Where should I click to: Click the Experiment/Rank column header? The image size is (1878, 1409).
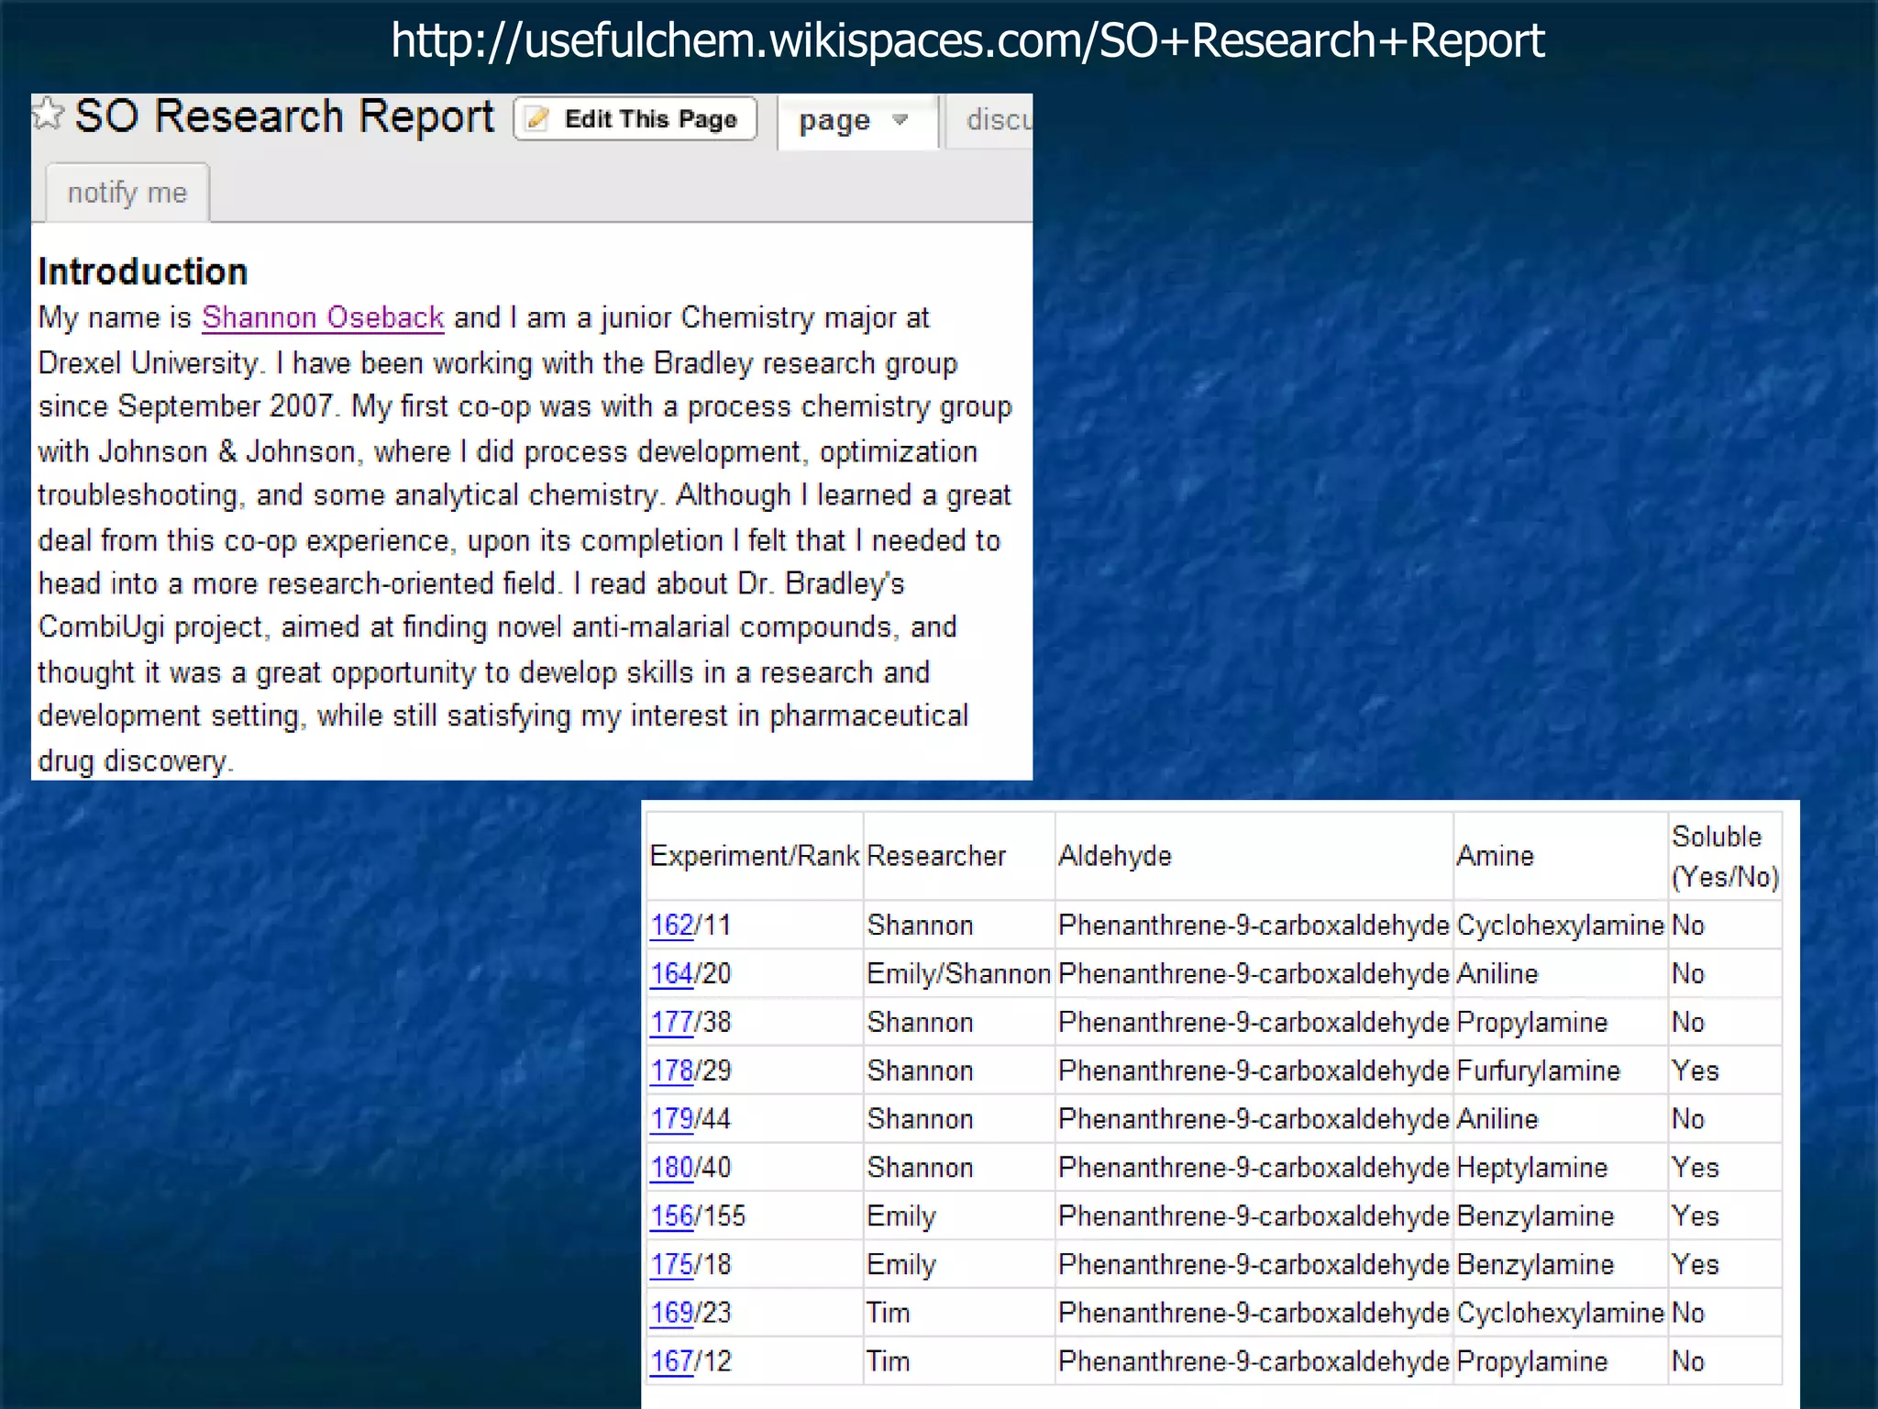(755, 856)
